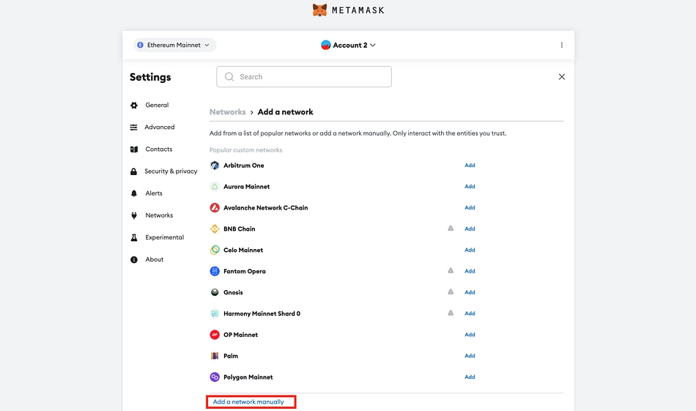The image size is (696, 411).
Task: Click the Networks plug icon
Action: click(x=134, y=215)
